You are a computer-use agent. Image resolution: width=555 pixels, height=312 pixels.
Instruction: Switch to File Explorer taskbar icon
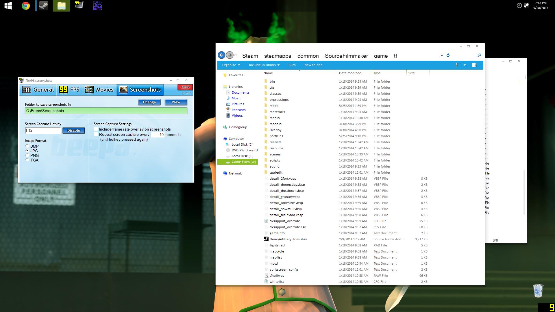click(x=61, y=6)
